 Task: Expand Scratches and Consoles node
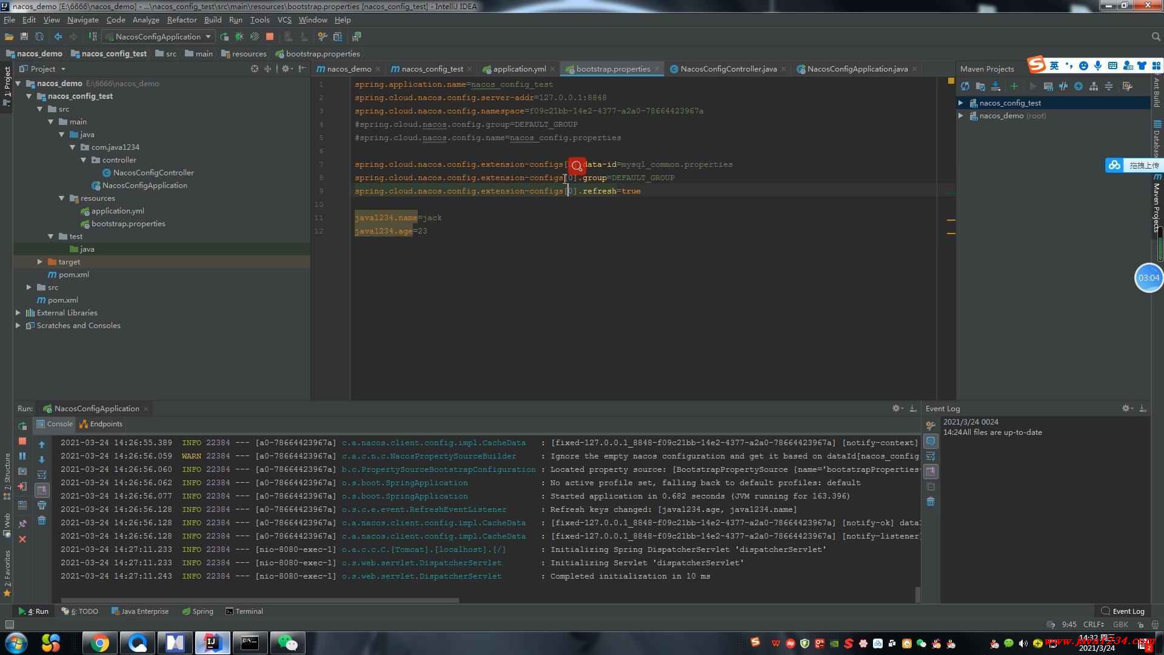(x=18, y=326)
